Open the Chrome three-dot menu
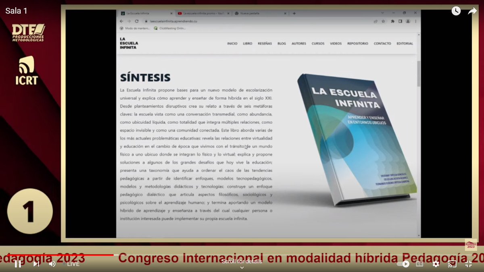The height and width of the screenshot is (272, 484). point(415,21)
